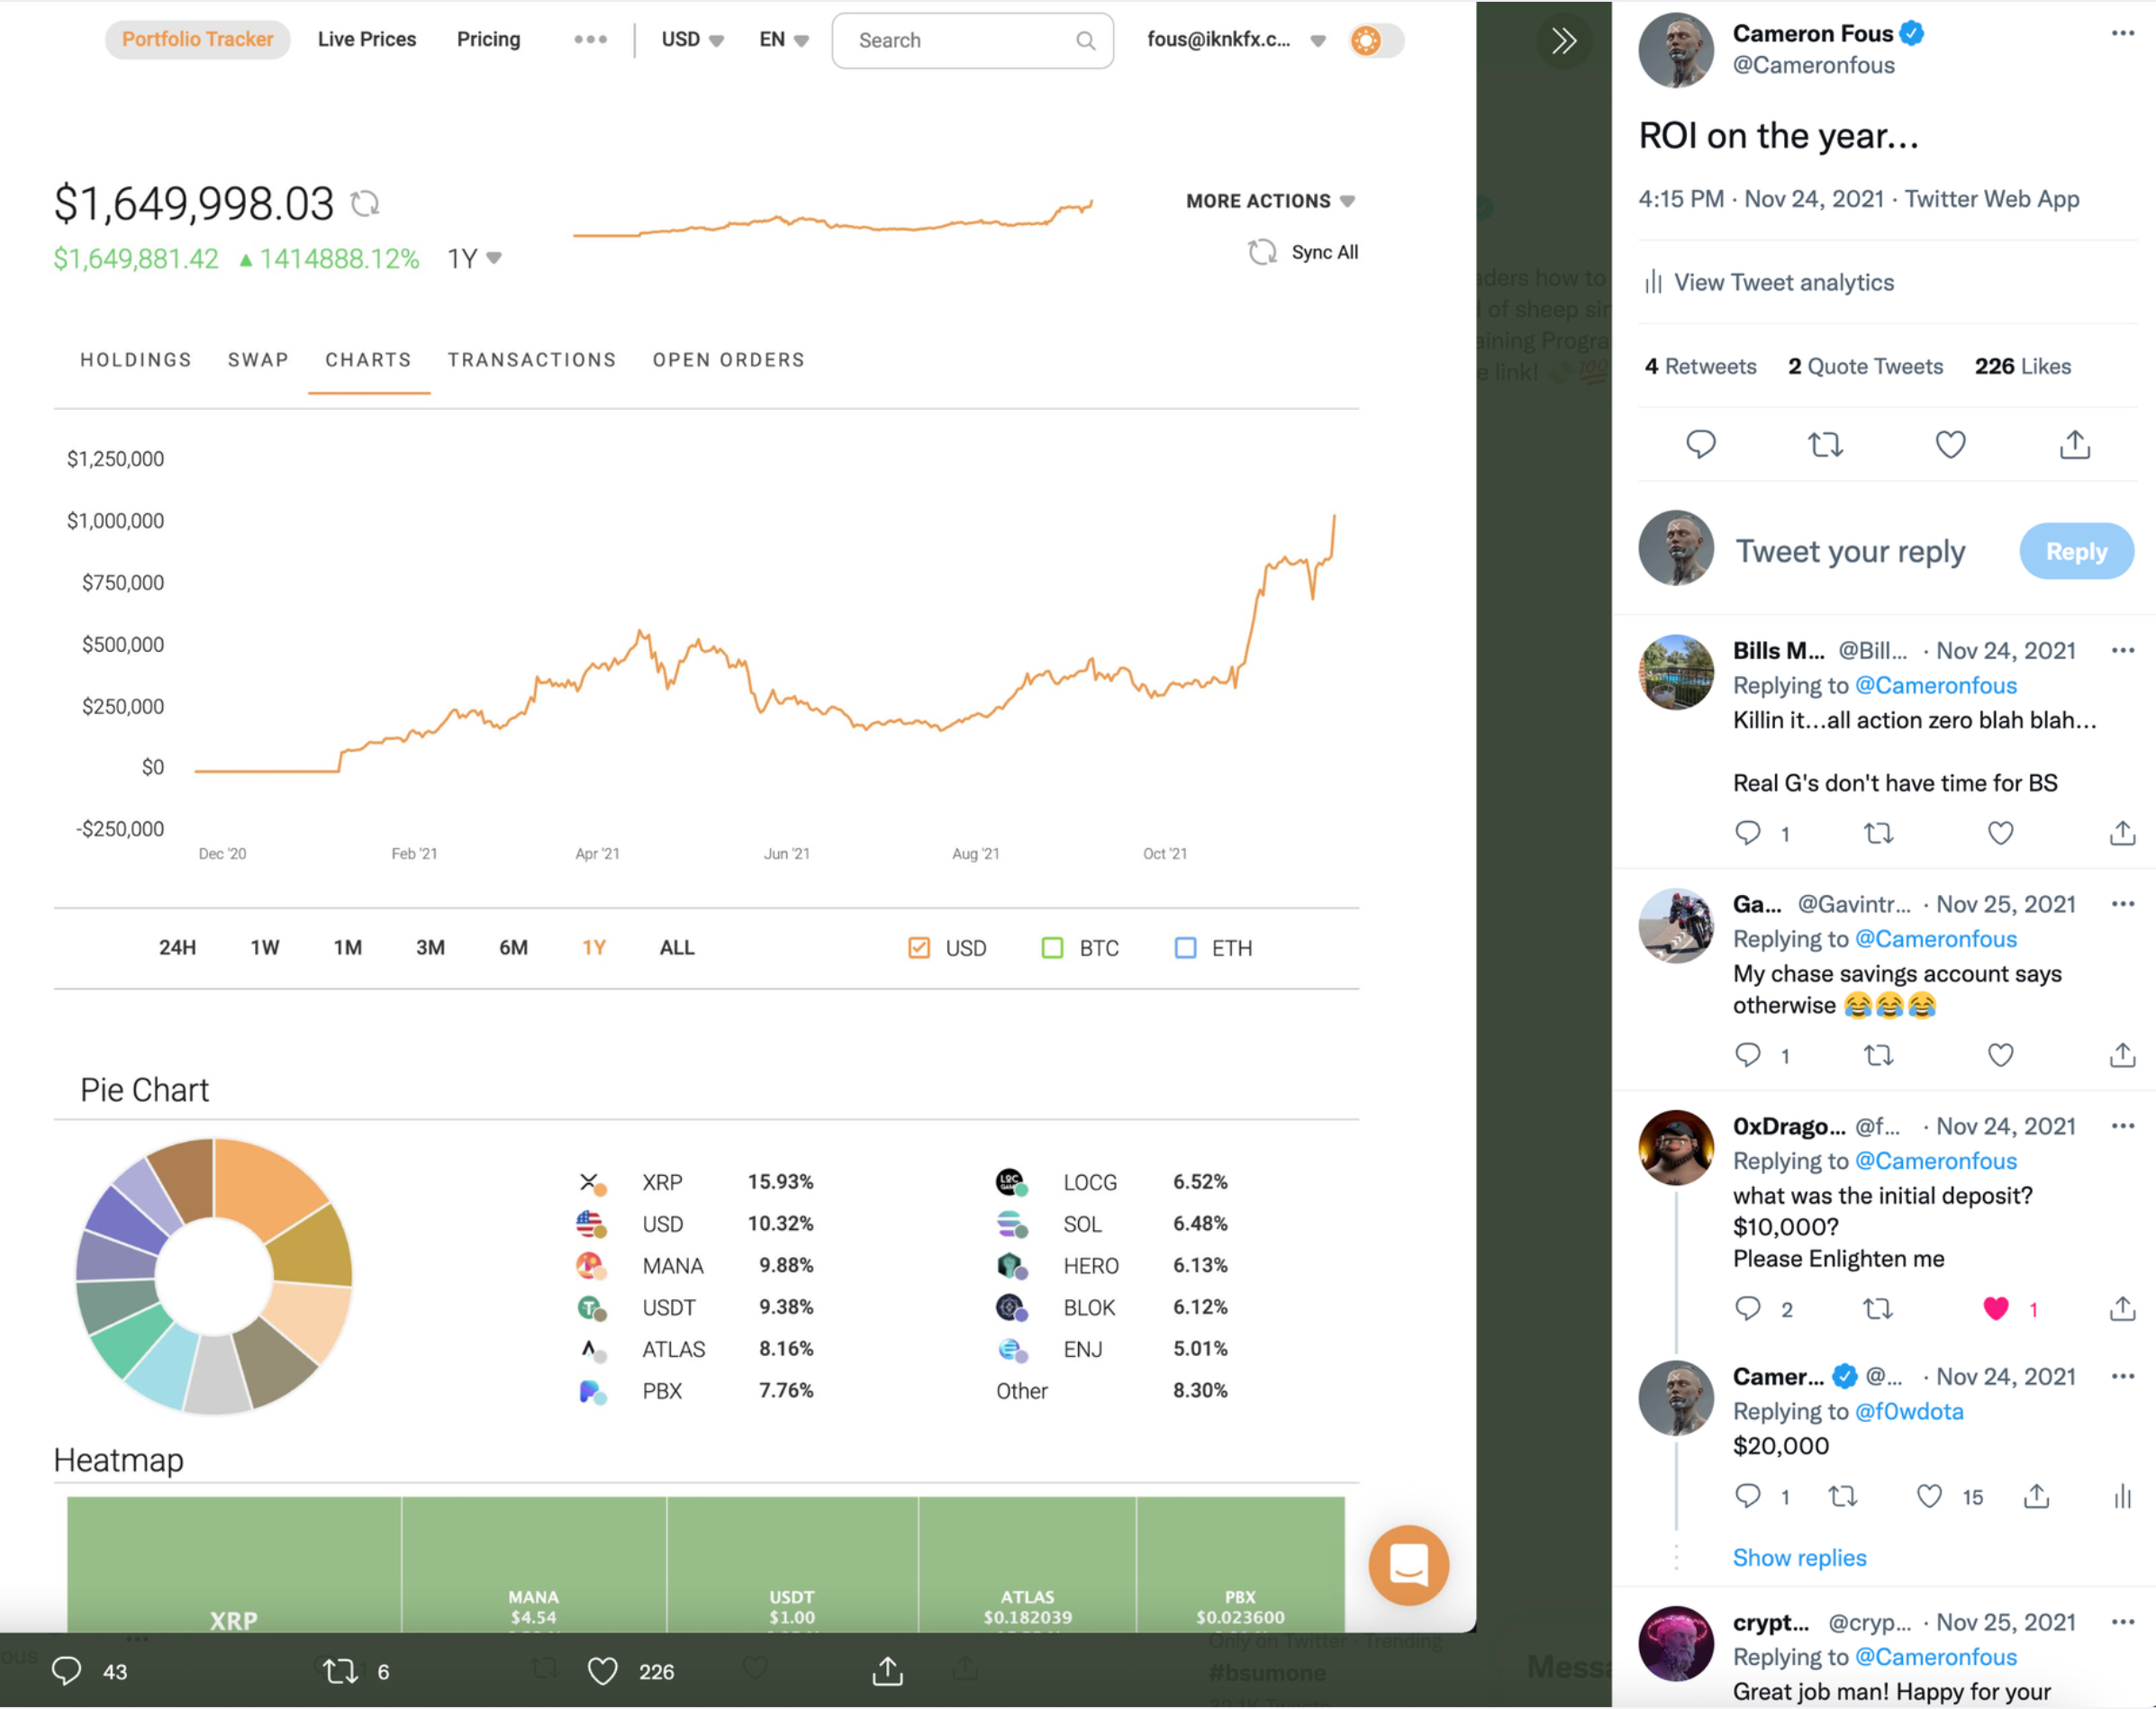Open the OPEN ORDERS tab
2156x1709 pixels.
729,360
